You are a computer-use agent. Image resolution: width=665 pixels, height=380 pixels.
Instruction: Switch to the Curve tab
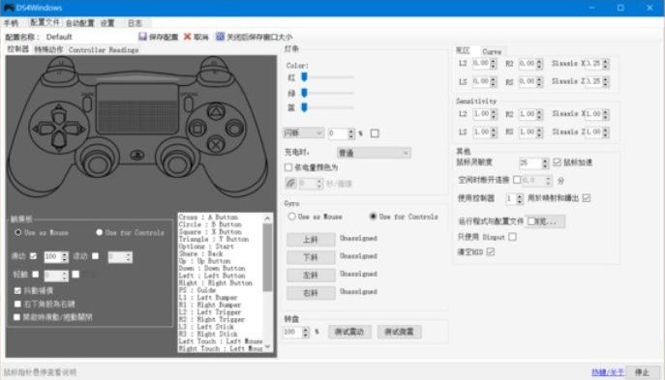[492, 51]
